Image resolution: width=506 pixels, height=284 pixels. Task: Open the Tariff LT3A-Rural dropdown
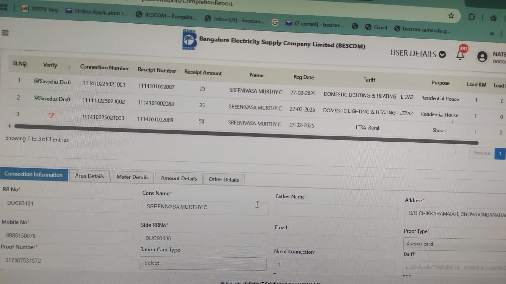pos(454,267)
